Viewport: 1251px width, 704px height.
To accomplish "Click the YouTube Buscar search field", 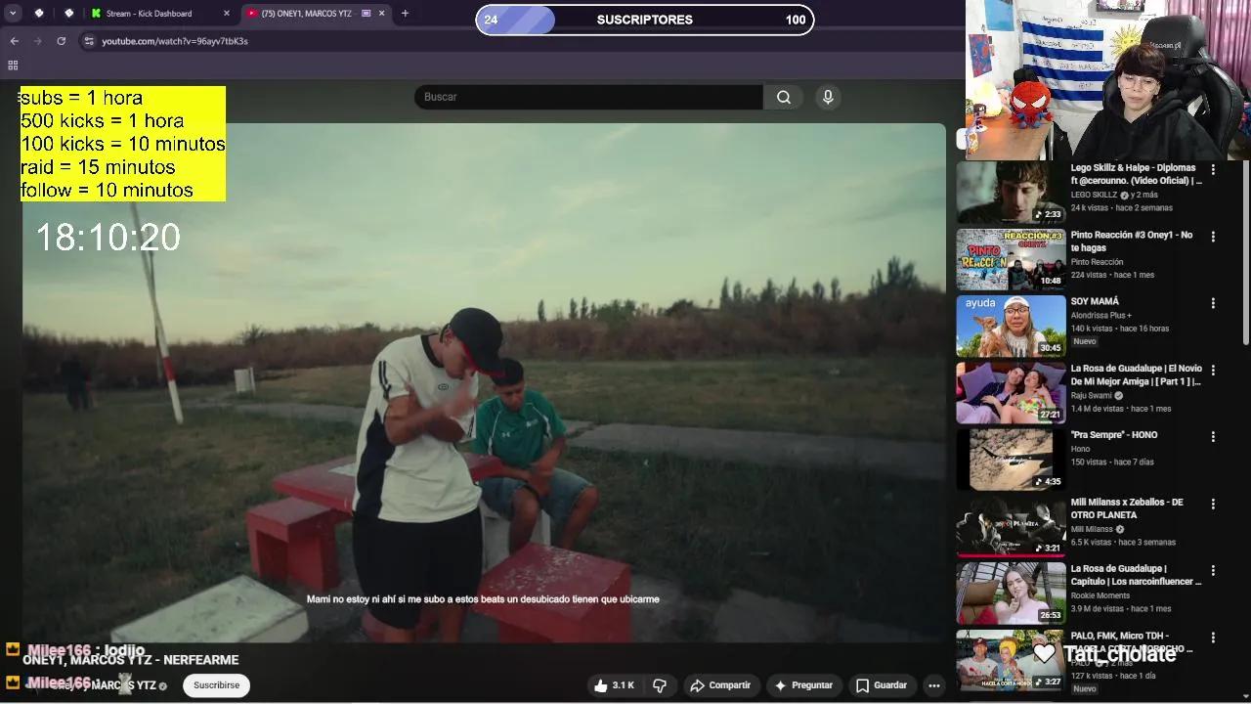I will 588,97.
